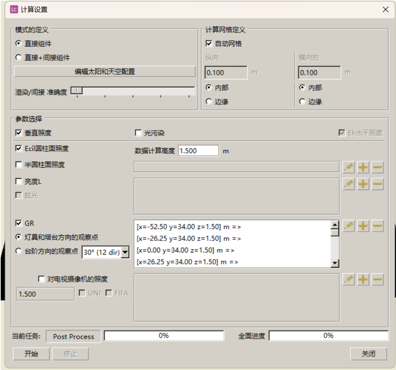Click plus icon in 半圆柱面照度 row
The width and height of the screenshot is (396, 370).
point(363,168)
